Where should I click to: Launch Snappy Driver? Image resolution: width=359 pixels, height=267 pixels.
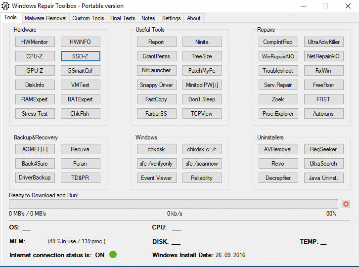(157, 85)
